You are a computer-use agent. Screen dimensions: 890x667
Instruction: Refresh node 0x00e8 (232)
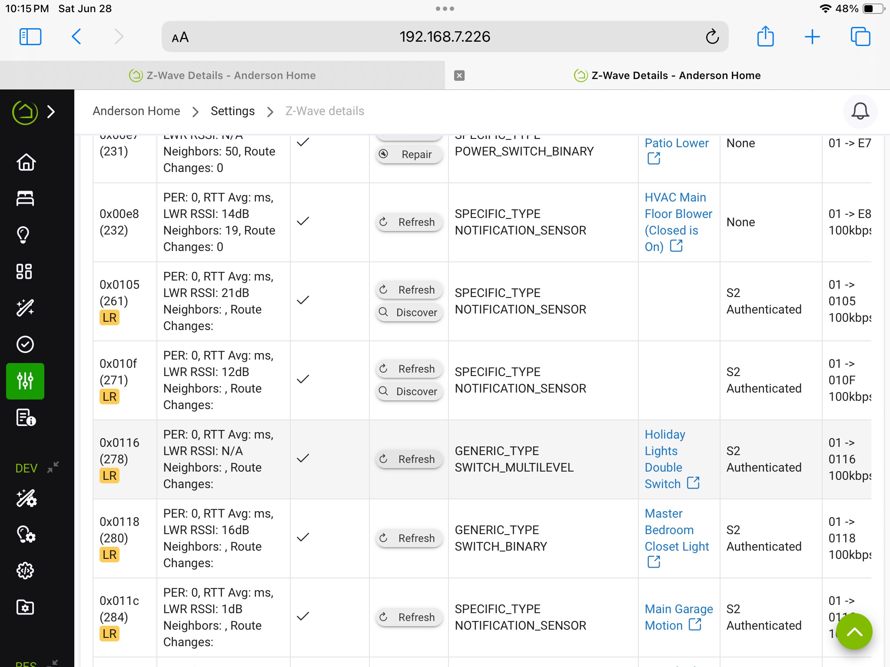(409, 222)
